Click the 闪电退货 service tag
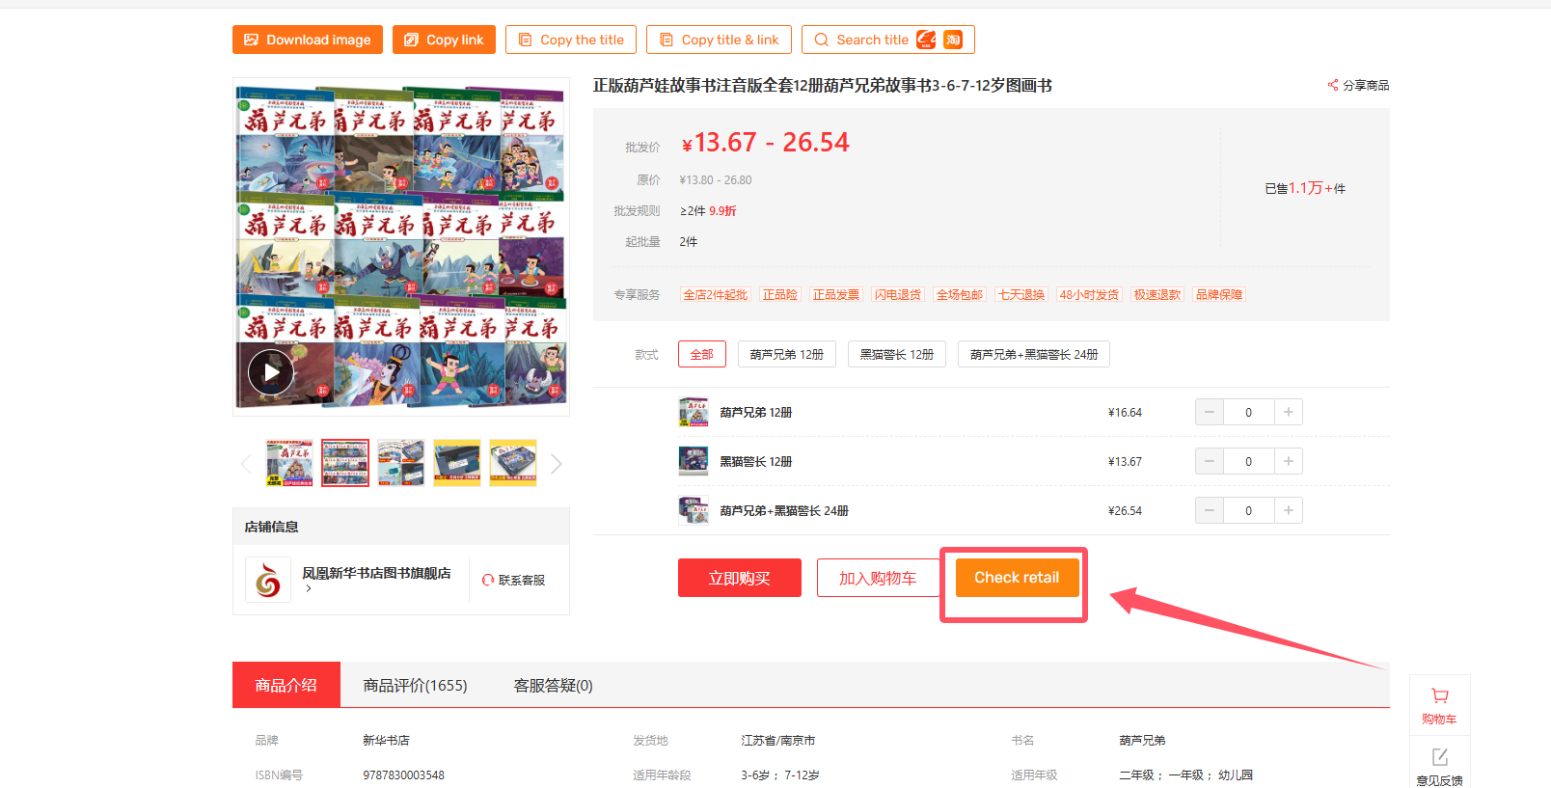1551x788 pixels. pyautogui.click(x=898, y=294)
